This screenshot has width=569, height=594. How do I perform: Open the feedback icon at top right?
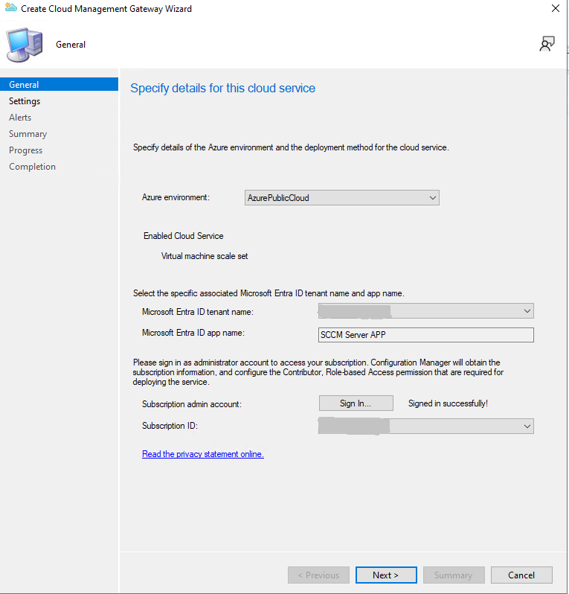click(547, 45)
